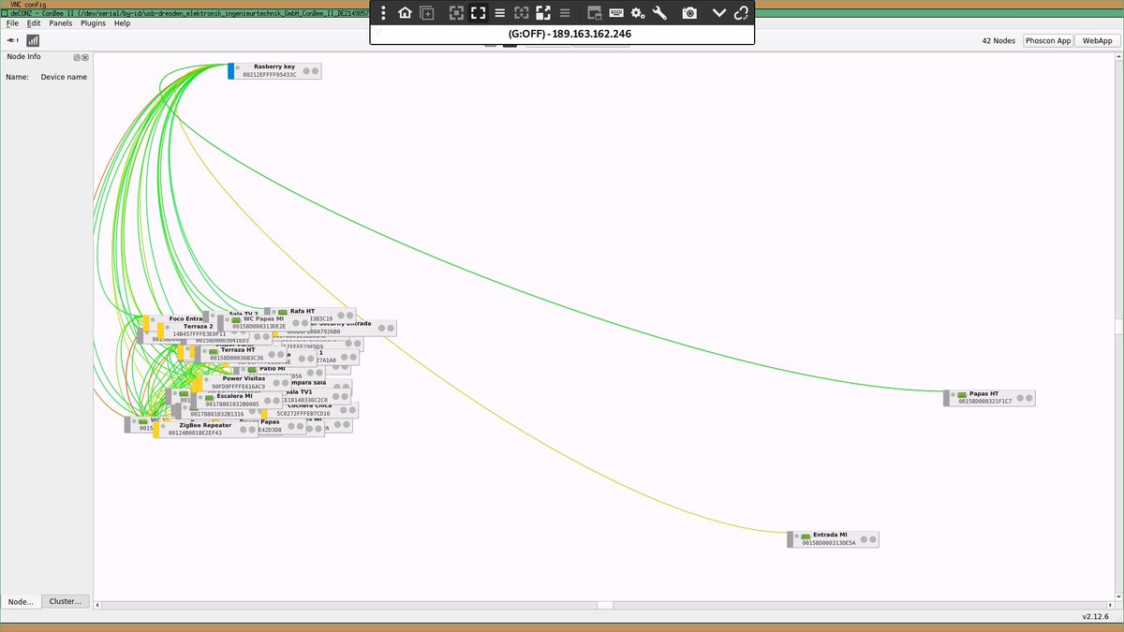Image resolution: width=1124 pixels, height=632 pixels.
Task: Open the Plugins menu
Action: point(94,23)
